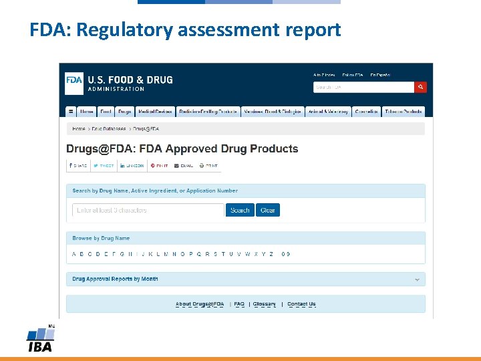Open the A to Z Index link

(324, 75)
